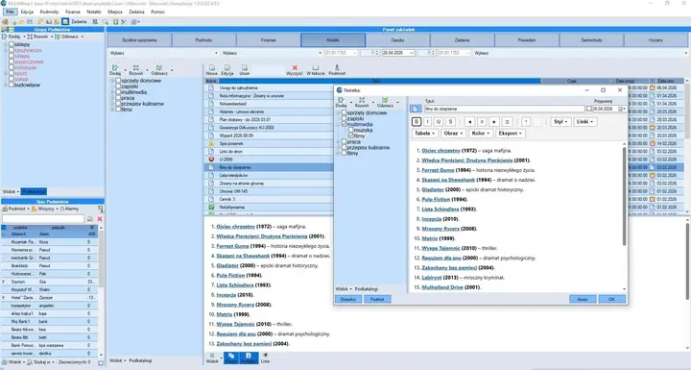
Task: Toggle Underline in the Notatka editor
Action: pyautogui.click(x=439, y=121)
